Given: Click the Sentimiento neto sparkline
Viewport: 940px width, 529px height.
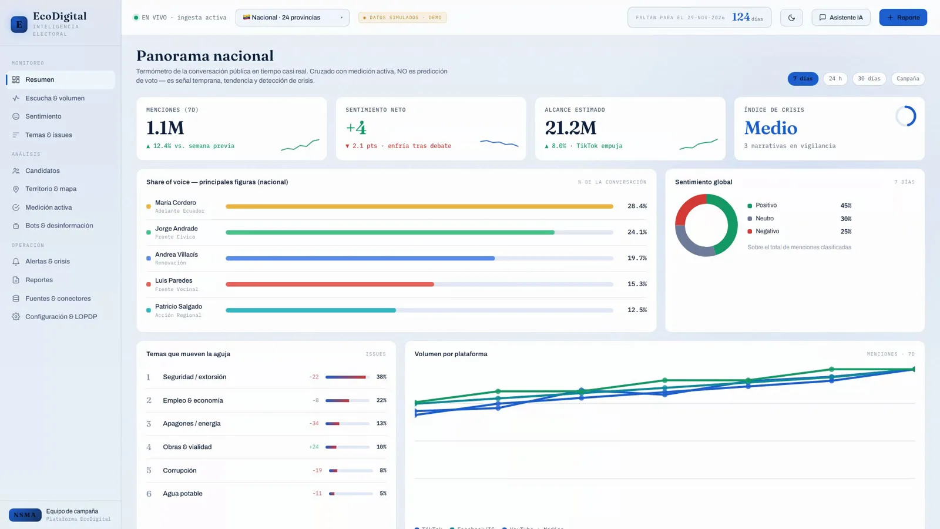Looking at the screenshot, I should coord(499,142).
